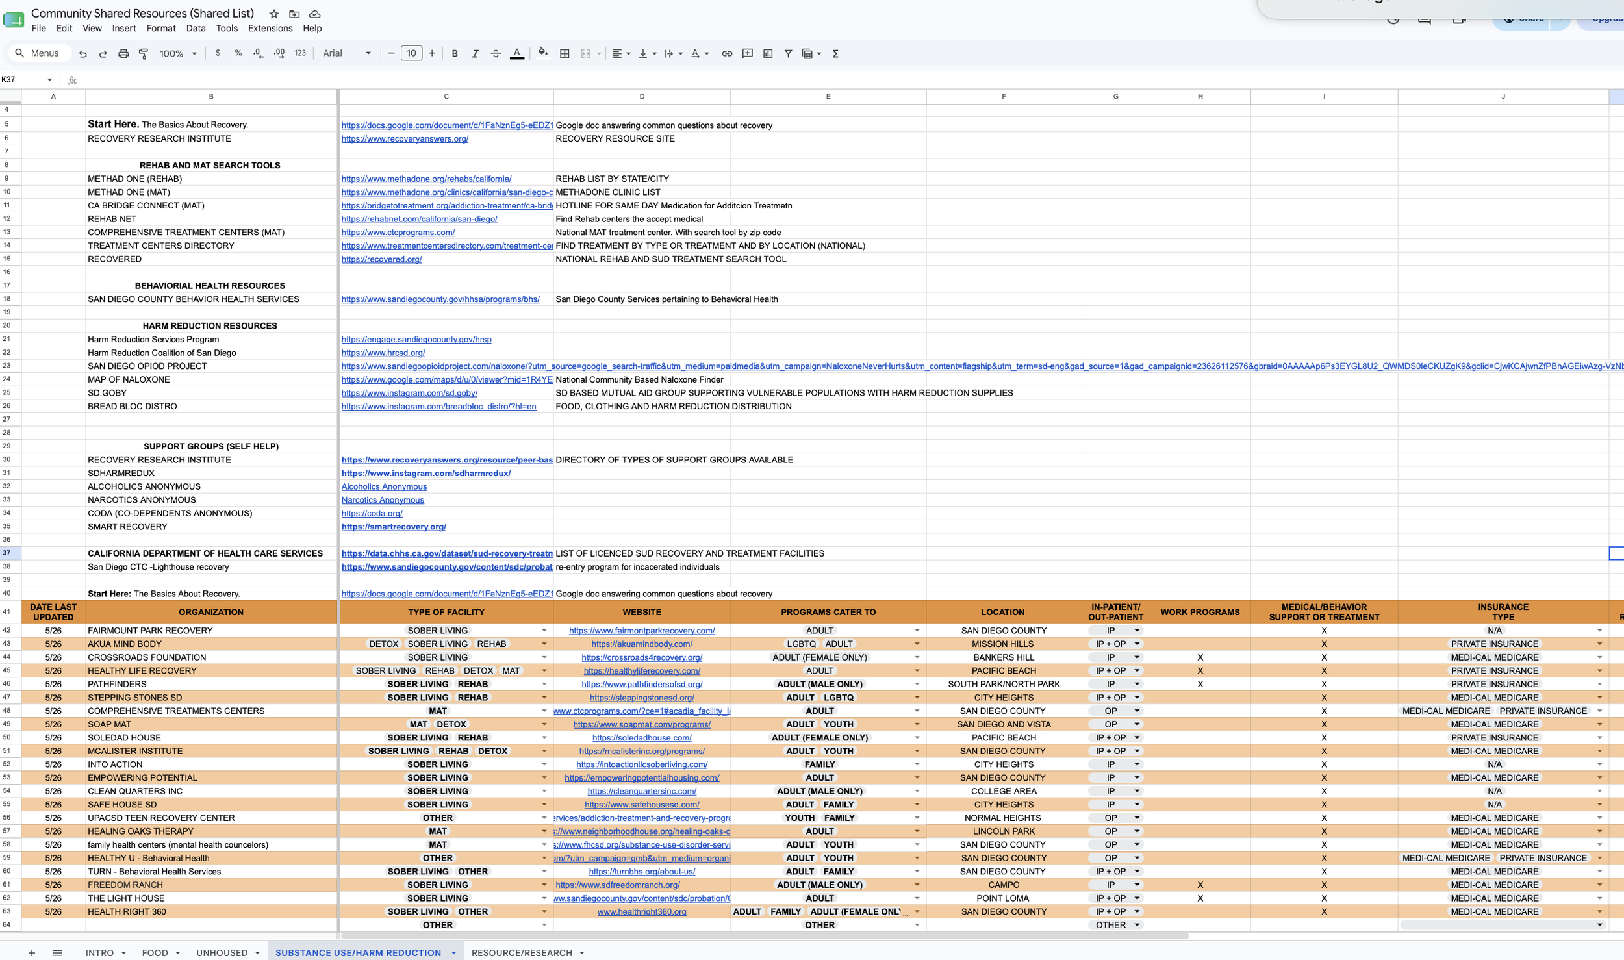
Task: Open the All sheets list icon
Action: [x=57, y=952]
